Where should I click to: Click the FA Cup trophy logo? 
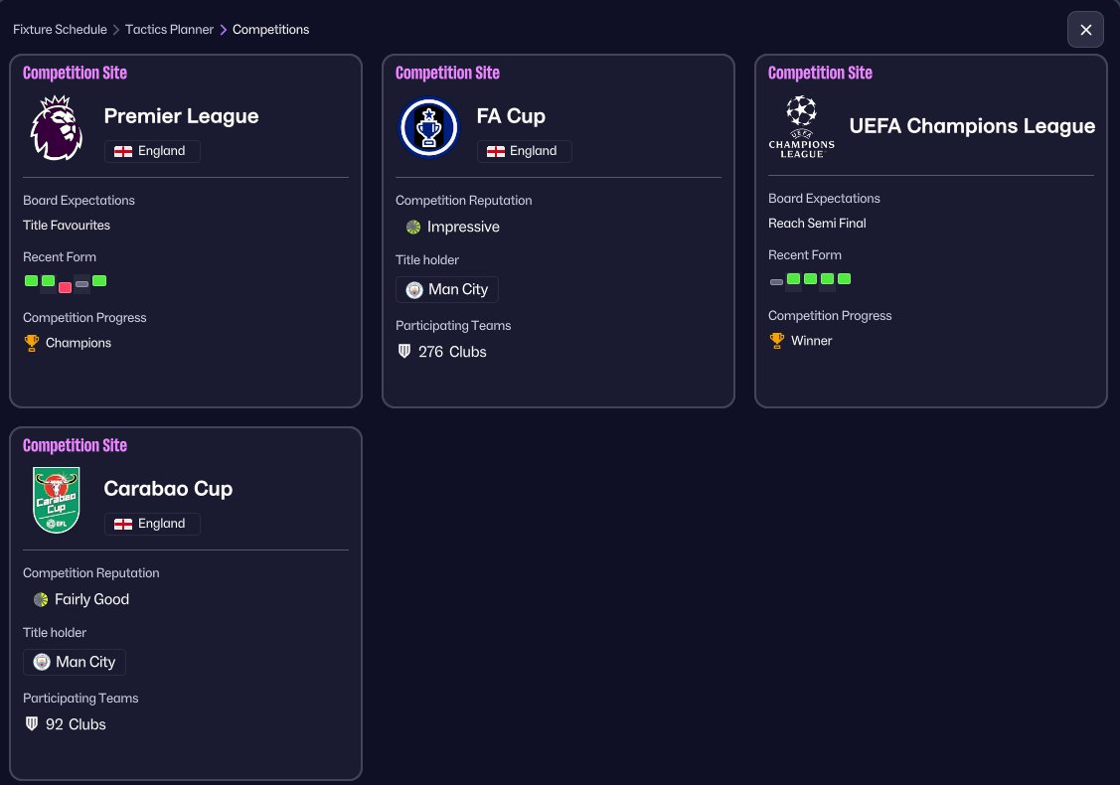click(428, 128)
